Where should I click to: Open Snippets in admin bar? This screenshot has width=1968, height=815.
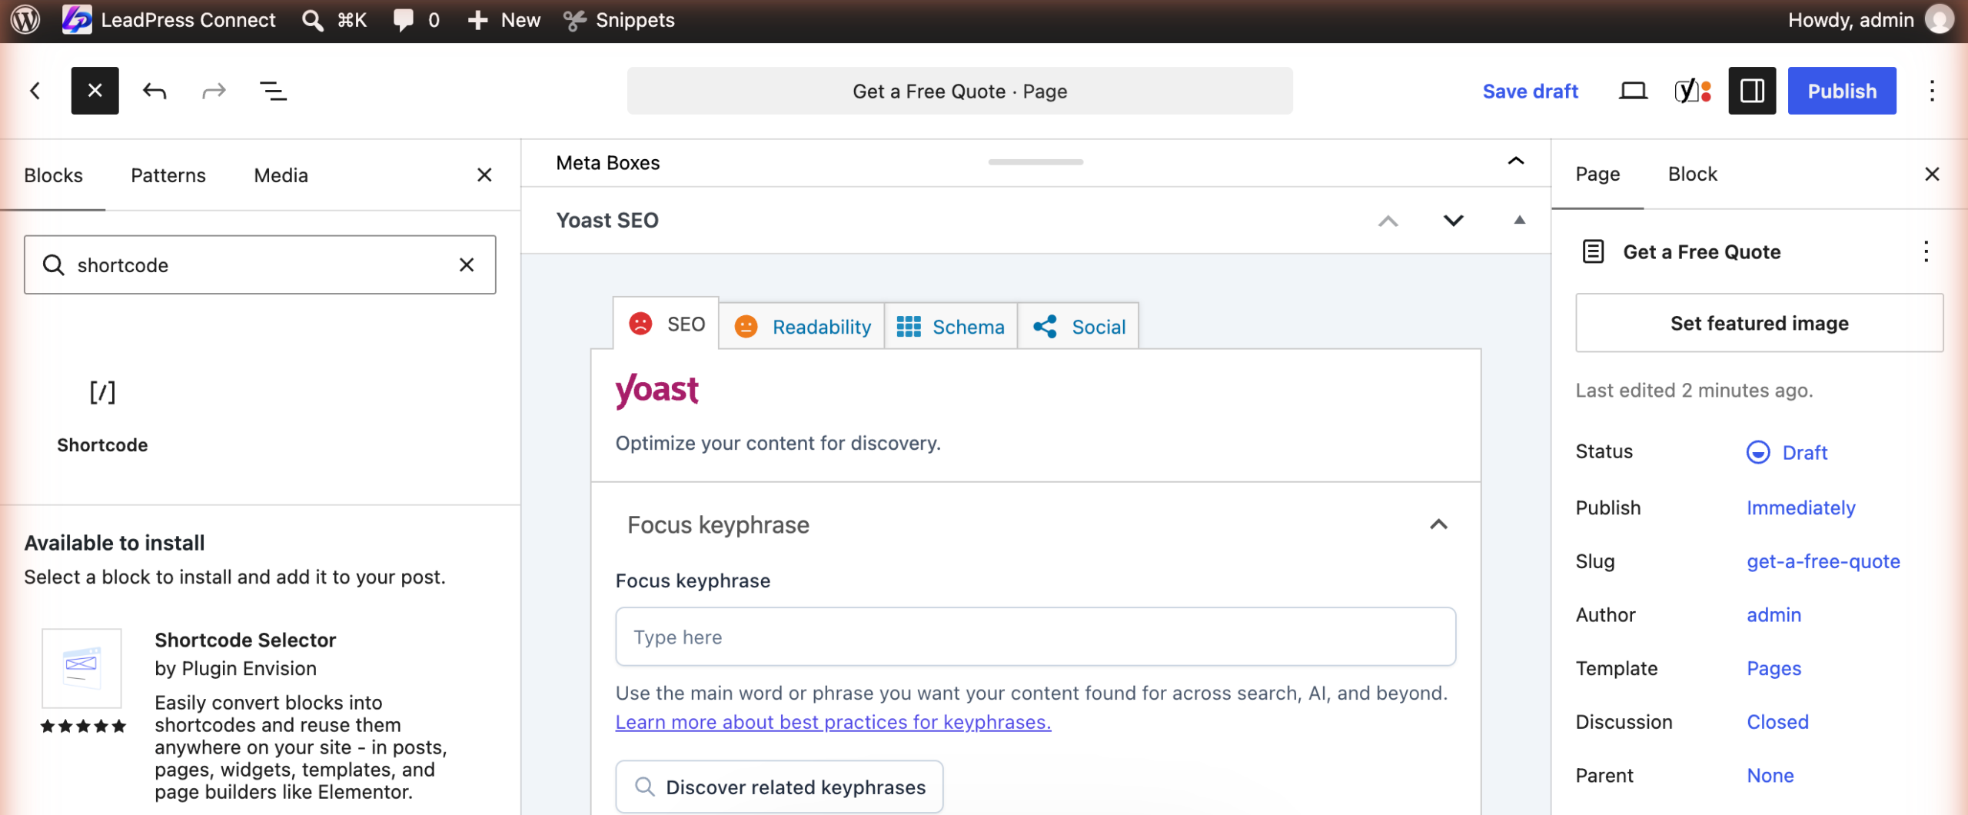click(619, 20)
